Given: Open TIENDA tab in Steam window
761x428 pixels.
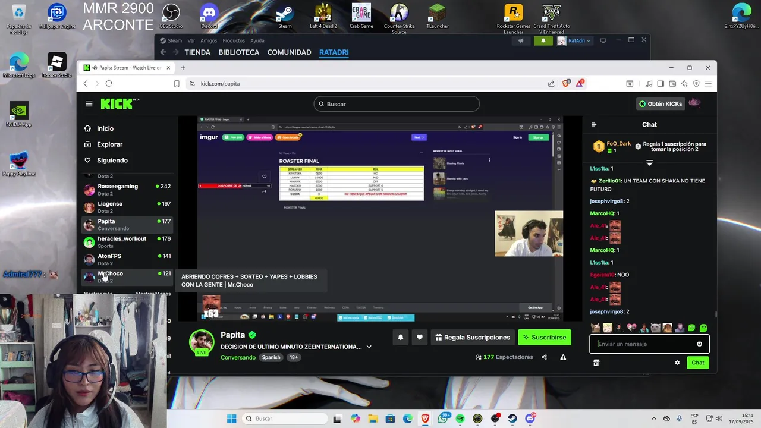Looking at the screenshot, I should 197,52.
